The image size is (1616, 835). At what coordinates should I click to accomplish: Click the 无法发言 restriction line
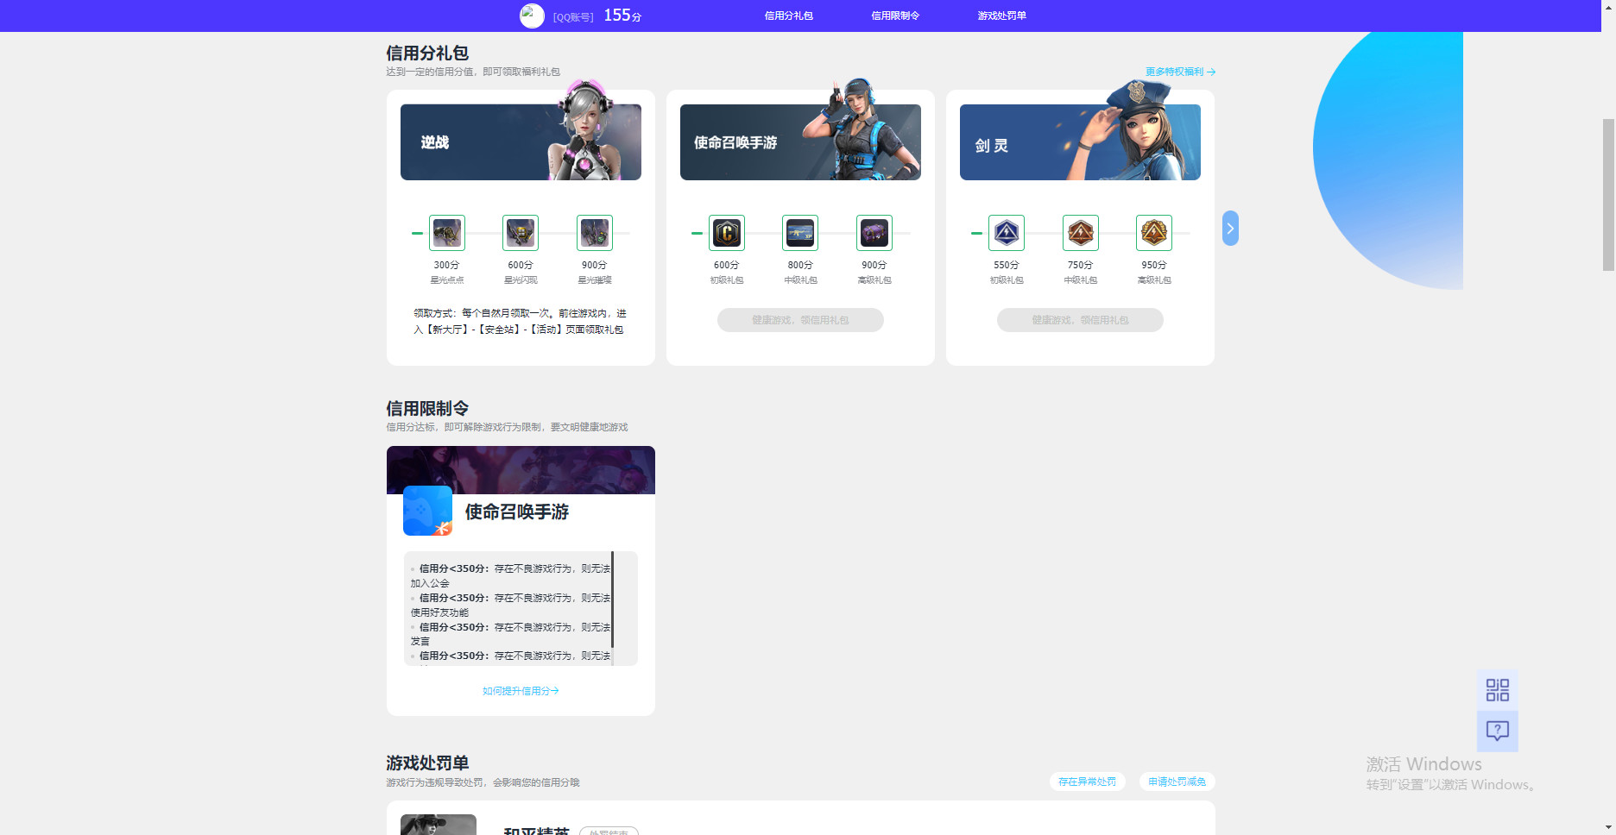pyautogui.click(x=510, y=634)
